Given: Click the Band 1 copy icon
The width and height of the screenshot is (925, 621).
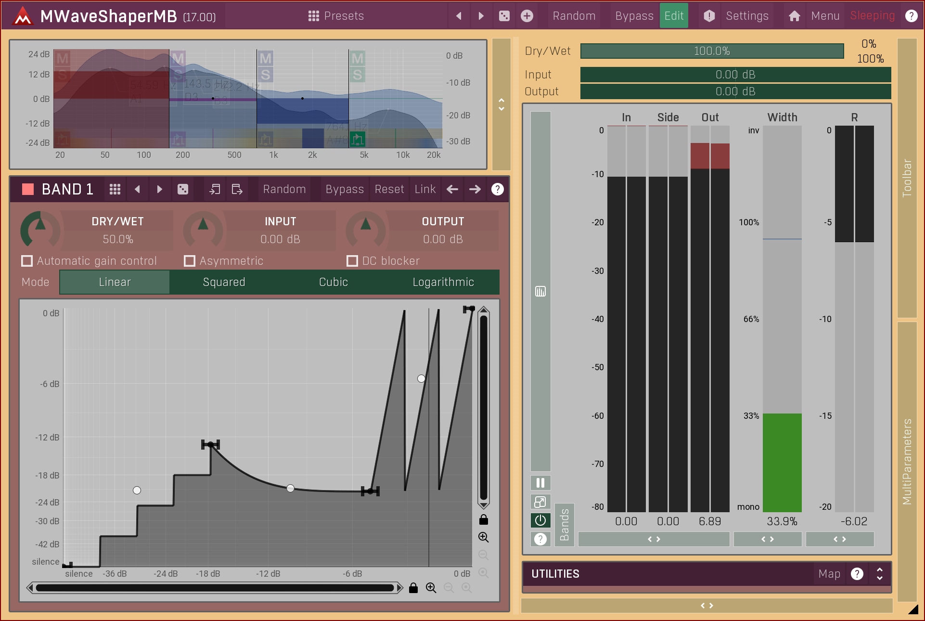Looking at the screenshot, I should tap(215, 189).
